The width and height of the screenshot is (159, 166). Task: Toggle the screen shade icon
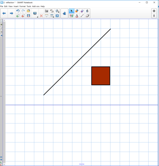[47, 16]
